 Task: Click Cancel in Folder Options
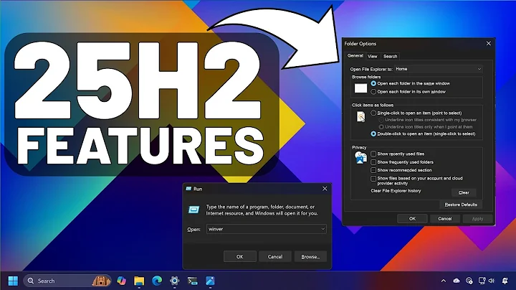pos(445,218)
